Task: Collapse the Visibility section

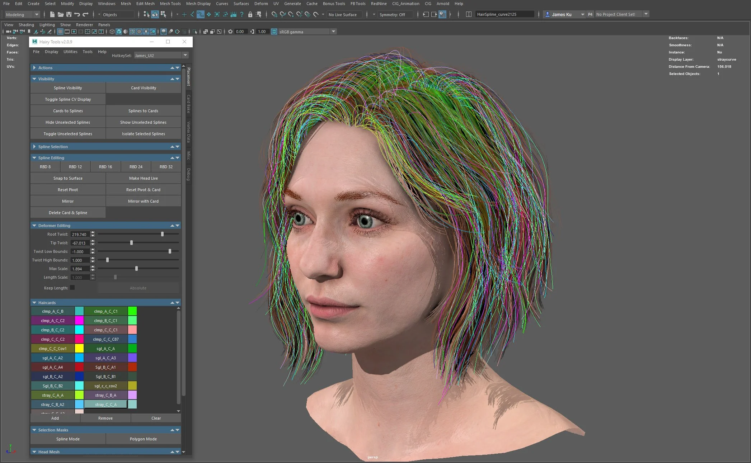Action: 34,79
